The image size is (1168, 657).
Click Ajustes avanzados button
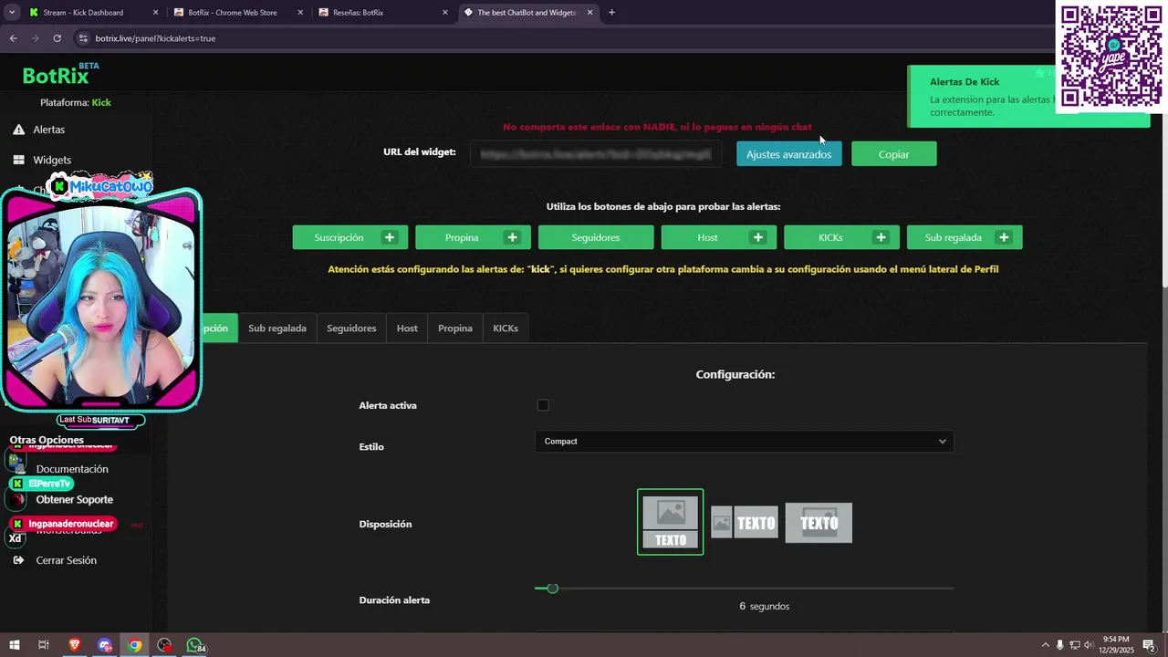789,154
